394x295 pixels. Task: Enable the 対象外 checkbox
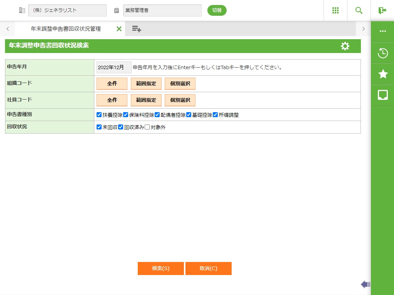point(147,127)
